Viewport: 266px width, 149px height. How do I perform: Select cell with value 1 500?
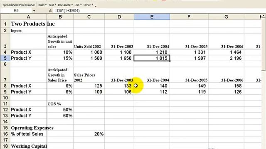(x=89, y=58)
